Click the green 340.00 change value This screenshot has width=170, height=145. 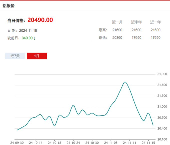[27, 38]
